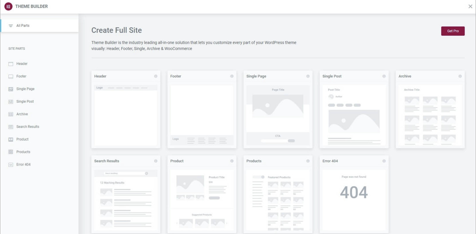Open the Products template preview thumbnail
The width and height of the screenshot is (476, 234).
click(278, 200)
